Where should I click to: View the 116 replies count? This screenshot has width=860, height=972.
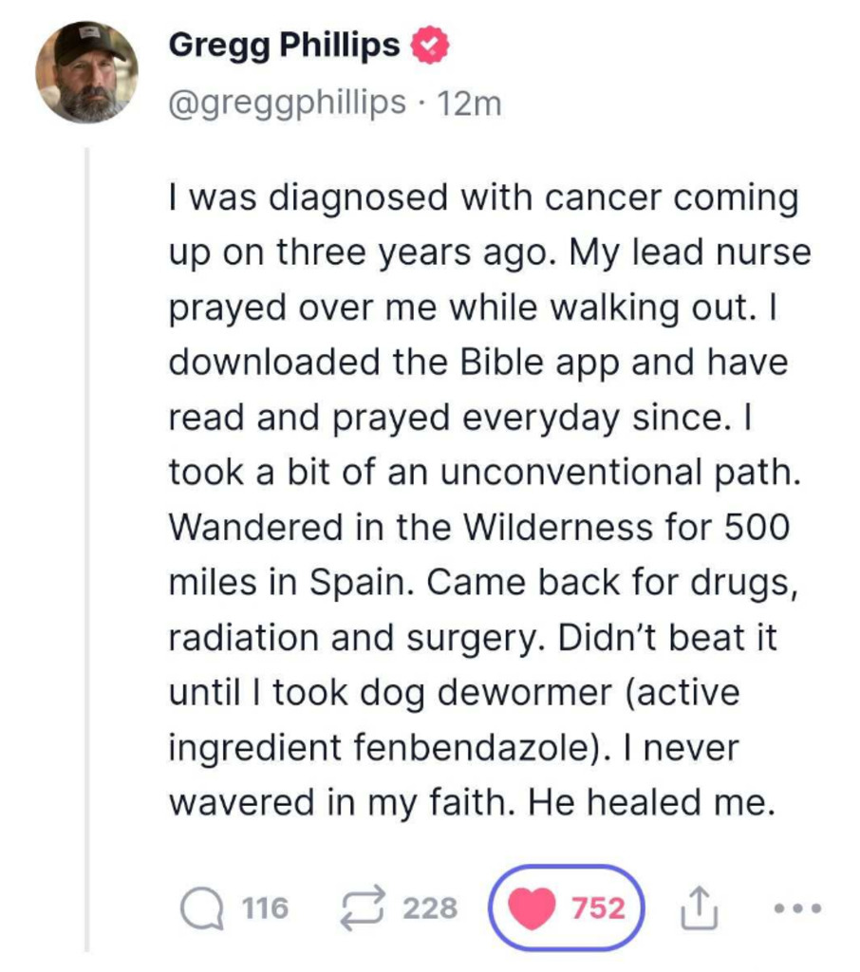[x=265, y=908]
